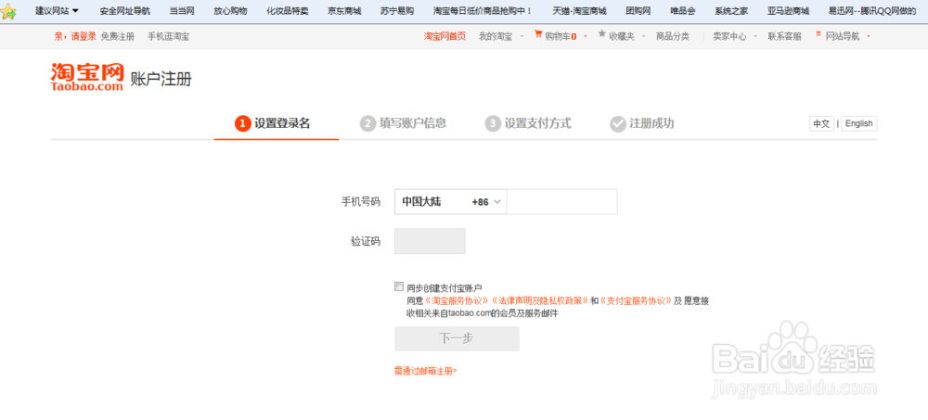Screen dimensions: 928x420
Task: Open 易迅网 bookmark
Action: pyautogui.click(x=872, y=10)
